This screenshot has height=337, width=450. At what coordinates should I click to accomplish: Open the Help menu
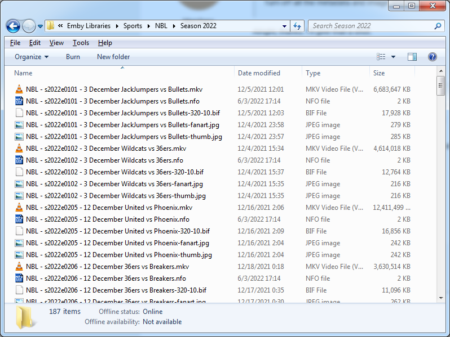105,43
